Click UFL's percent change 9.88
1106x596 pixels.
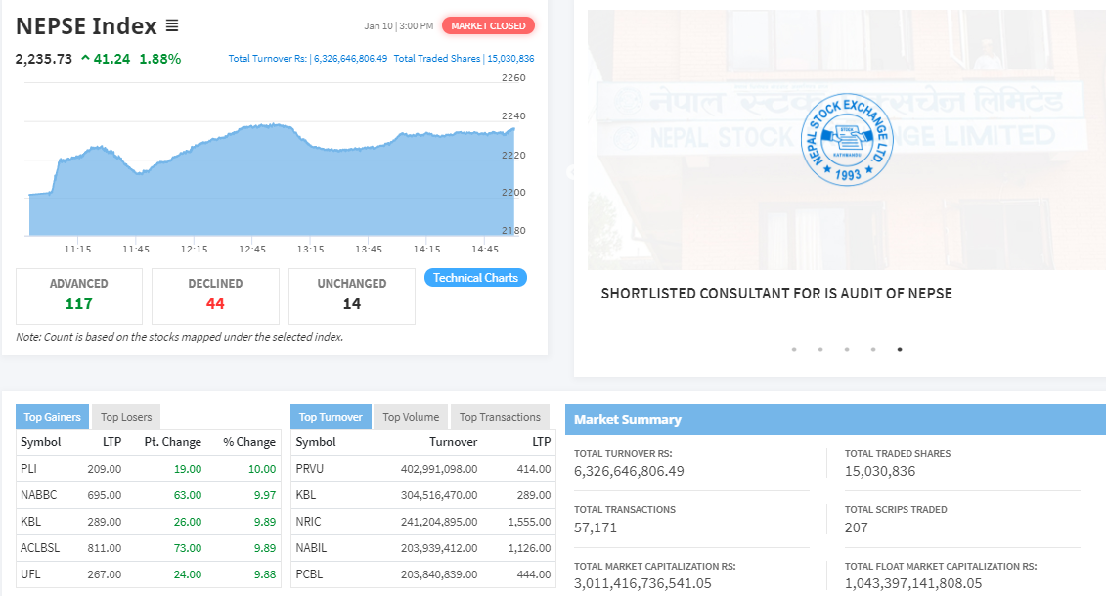pos(265,574)
